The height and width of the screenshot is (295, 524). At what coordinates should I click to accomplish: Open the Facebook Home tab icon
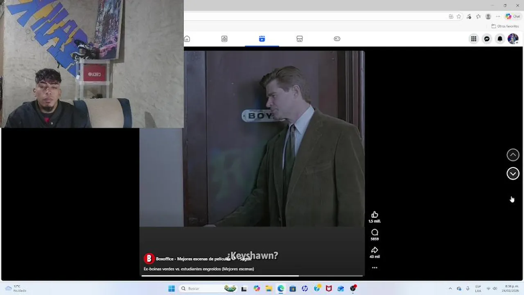187,39
